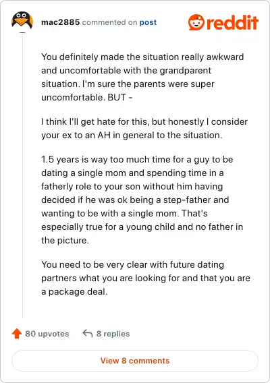Screen dimensions: 270x383
Task: Click the curved reply arrow icon
Action: coord(88,333)
